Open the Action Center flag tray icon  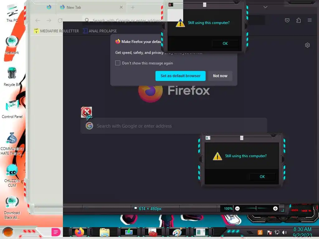(269, 232)
